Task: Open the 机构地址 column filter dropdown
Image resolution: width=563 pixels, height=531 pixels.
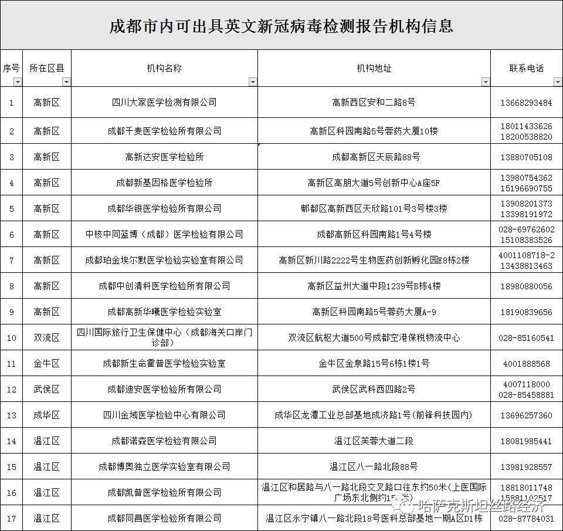Action: 485,82
